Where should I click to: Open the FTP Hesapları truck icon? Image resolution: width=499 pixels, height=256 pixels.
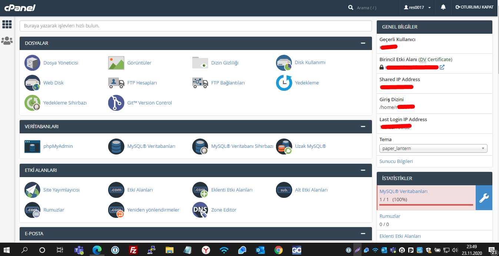click(116, 83)
